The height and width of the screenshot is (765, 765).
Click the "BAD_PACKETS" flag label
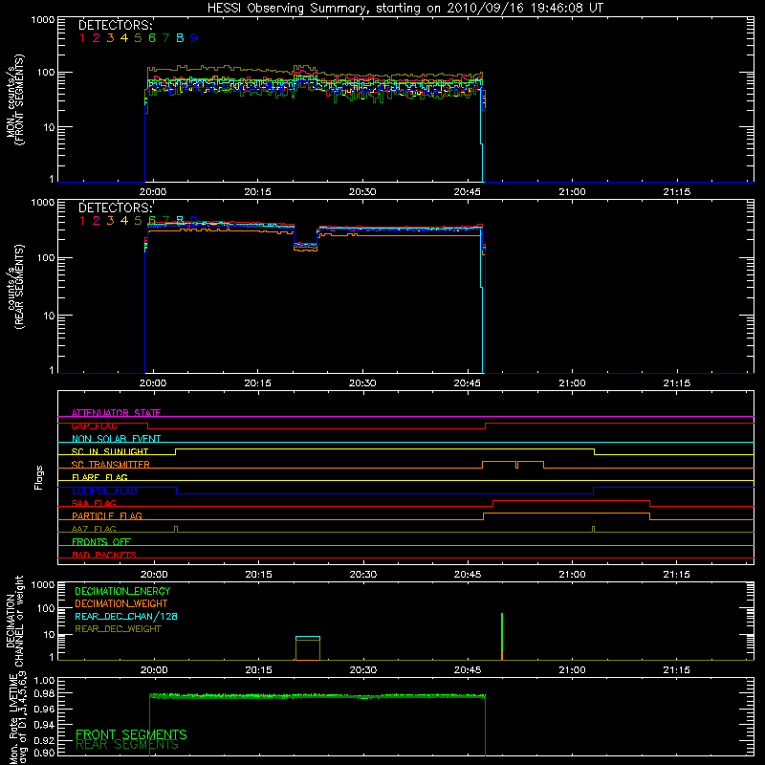[x=104, y=555]
